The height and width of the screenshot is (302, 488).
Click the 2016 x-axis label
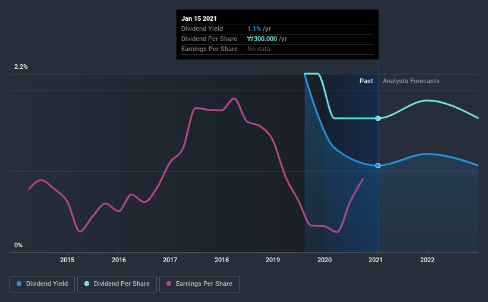(119, 260)
